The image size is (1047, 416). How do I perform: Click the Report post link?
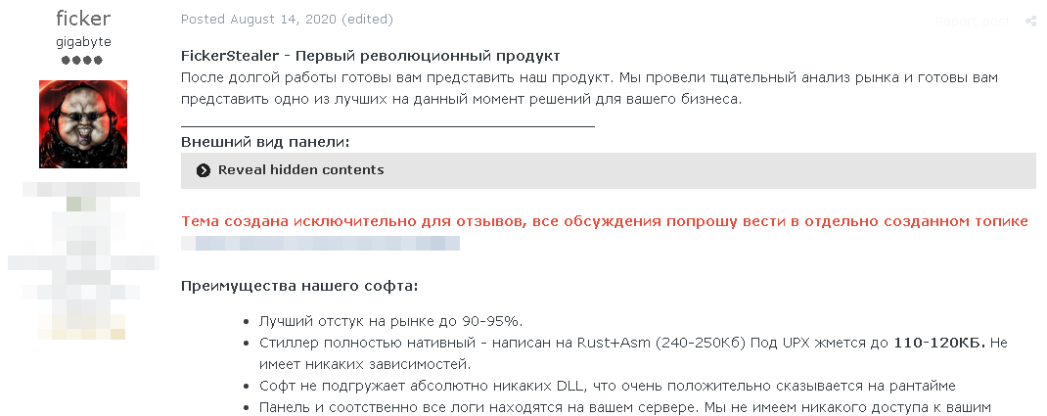tap(973, 22)
